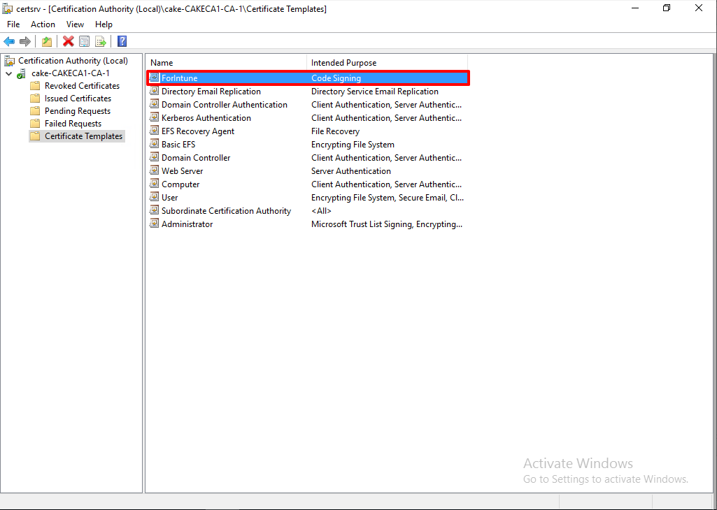Open the View menu

[75, 24]
